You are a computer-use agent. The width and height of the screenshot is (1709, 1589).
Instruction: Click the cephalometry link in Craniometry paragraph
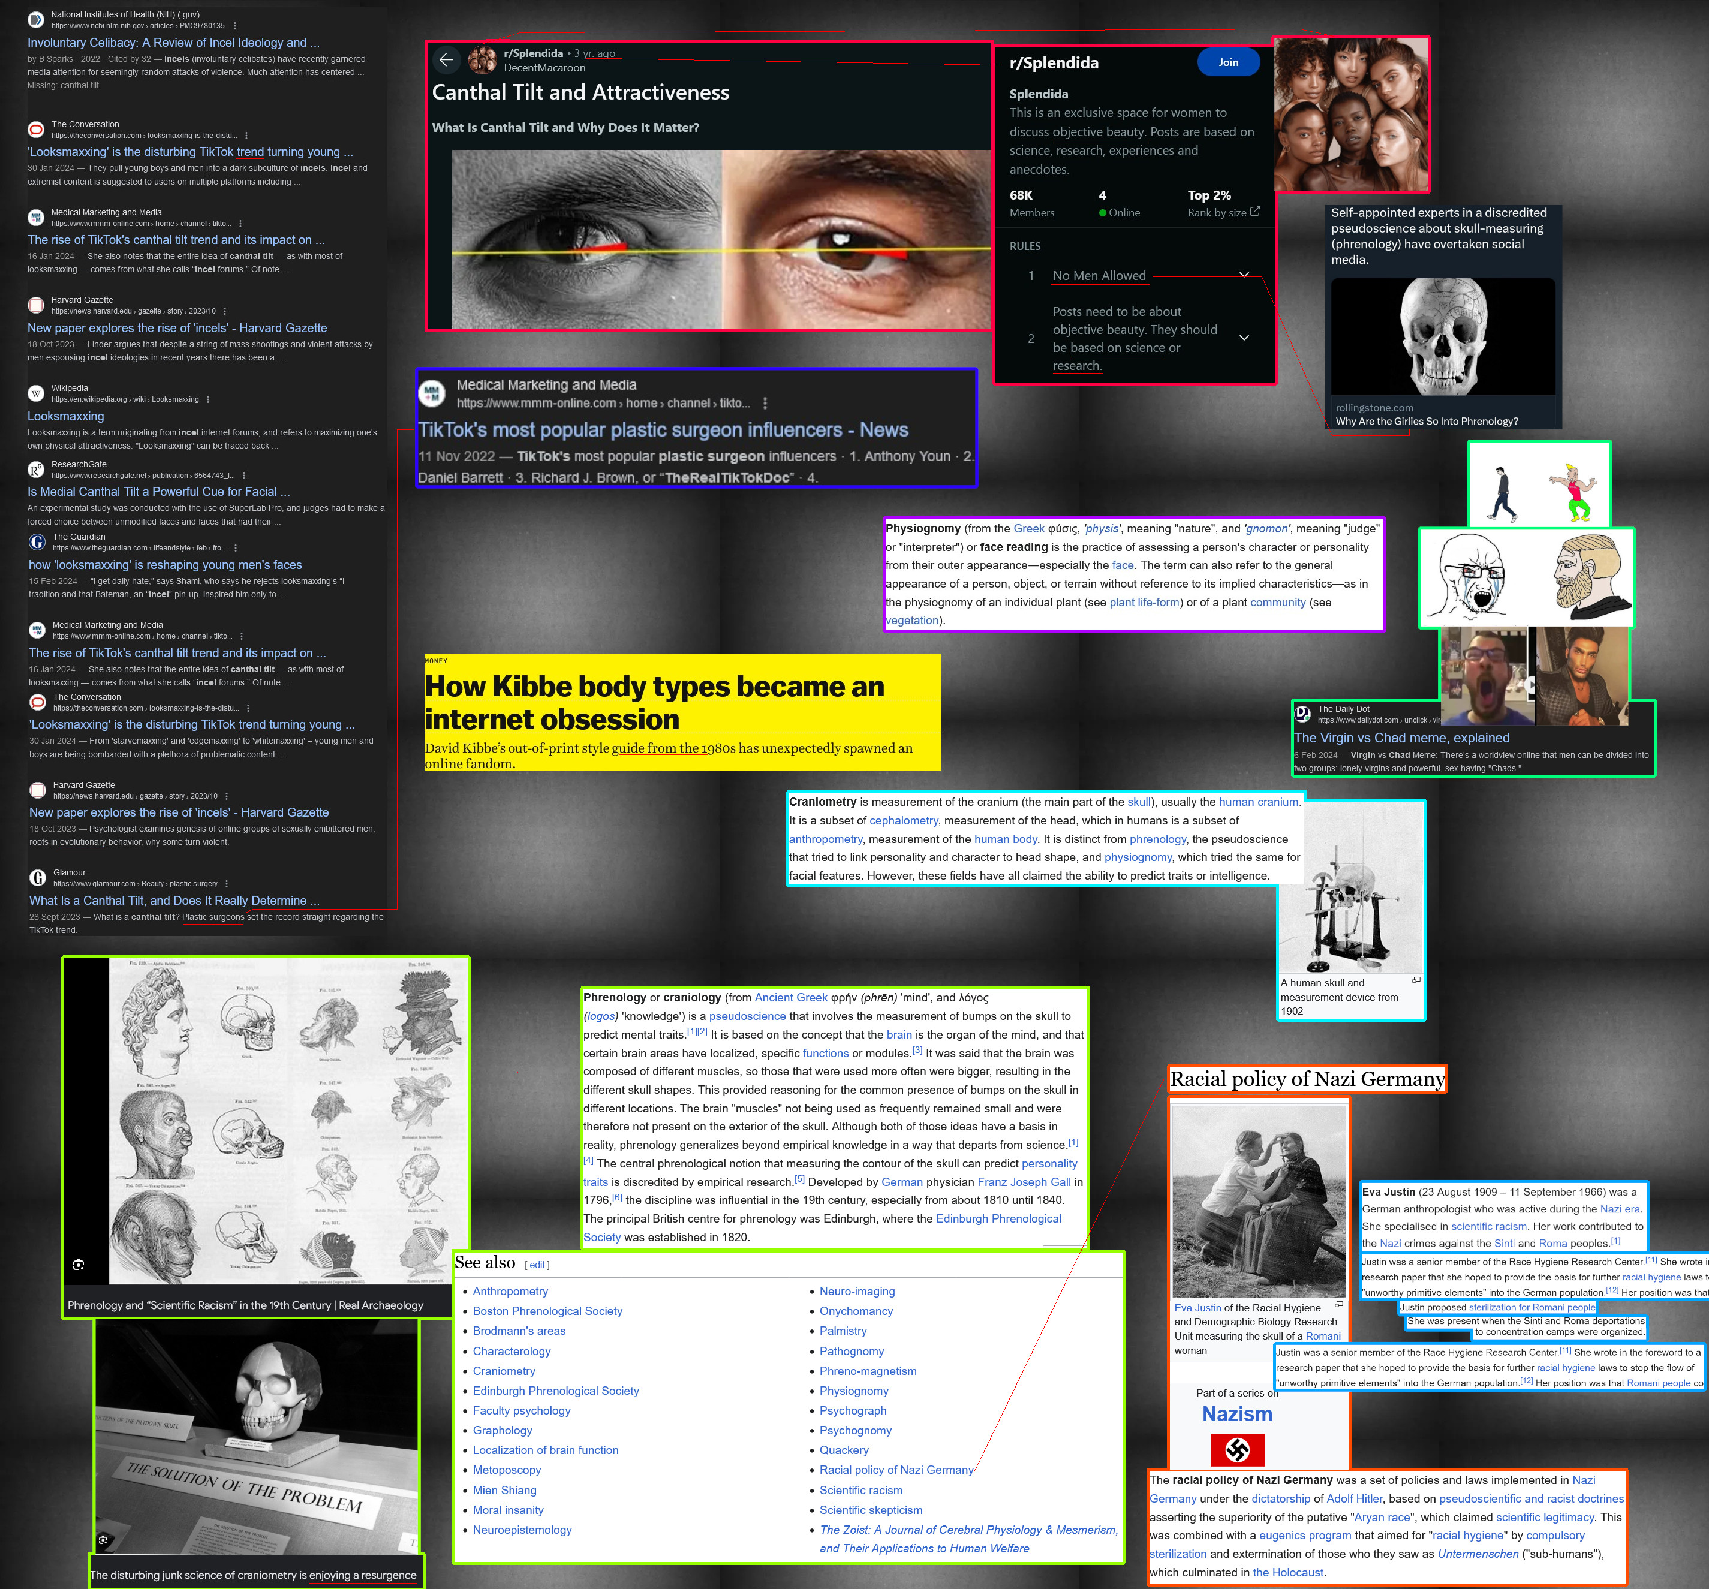pyautogui.click(x=904, y=820)
